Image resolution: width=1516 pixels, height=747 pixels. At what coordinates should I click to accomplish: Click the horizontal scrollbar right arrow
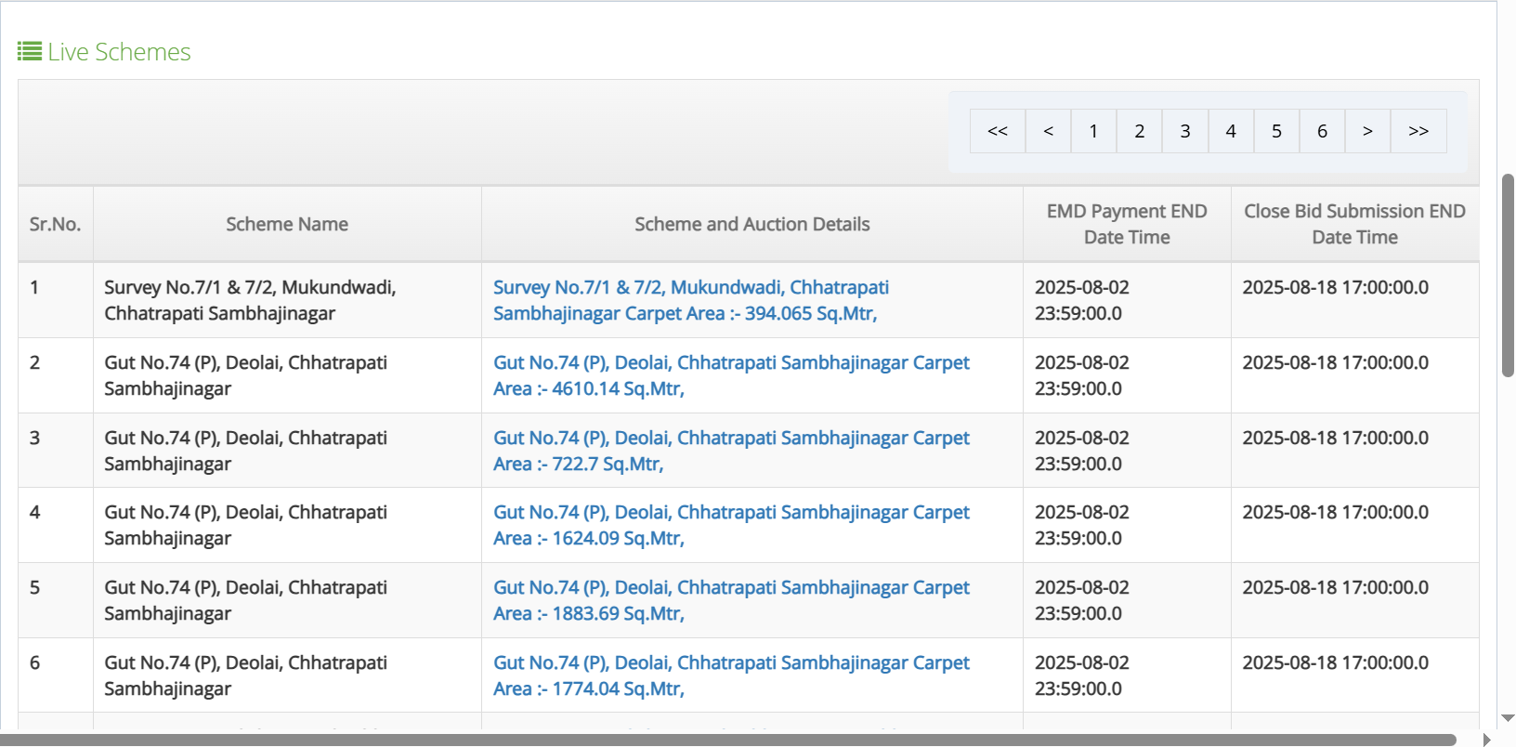coord(1486,740)
